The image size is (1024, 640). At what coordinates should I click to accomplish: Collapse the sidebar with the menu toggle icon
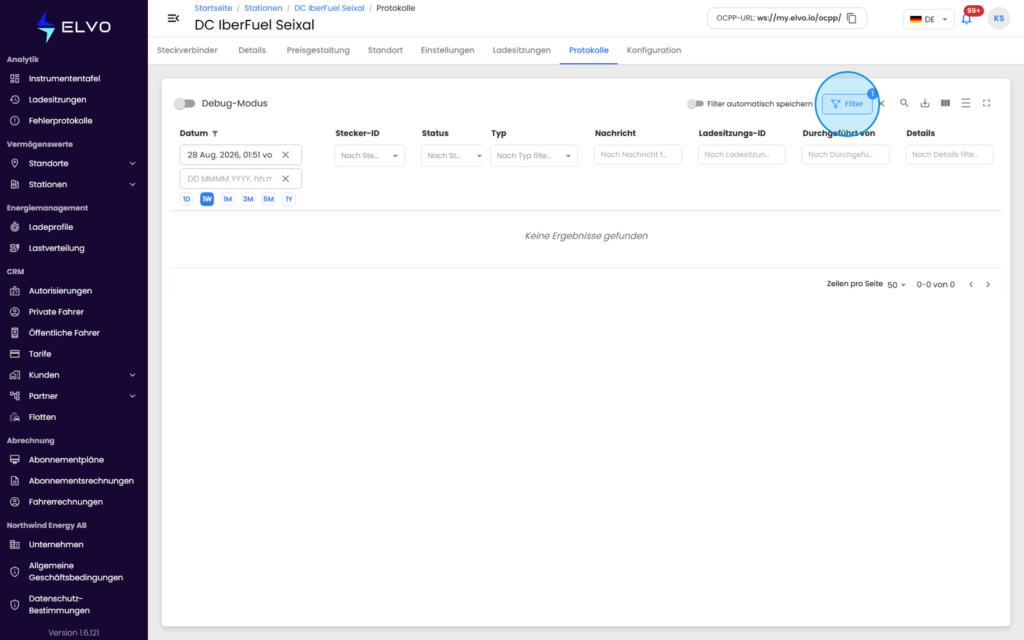pyautogui.click(x=173, y=18)
